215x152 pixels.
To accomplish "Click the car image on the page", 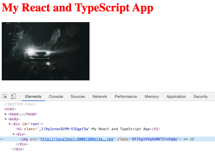I will pos(46,51).
